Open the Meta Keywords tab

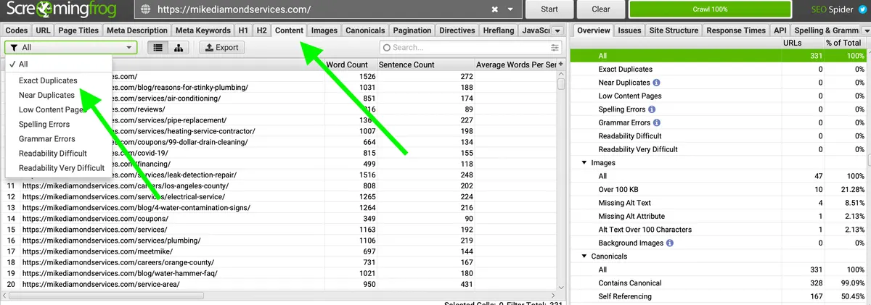(203, 30)
